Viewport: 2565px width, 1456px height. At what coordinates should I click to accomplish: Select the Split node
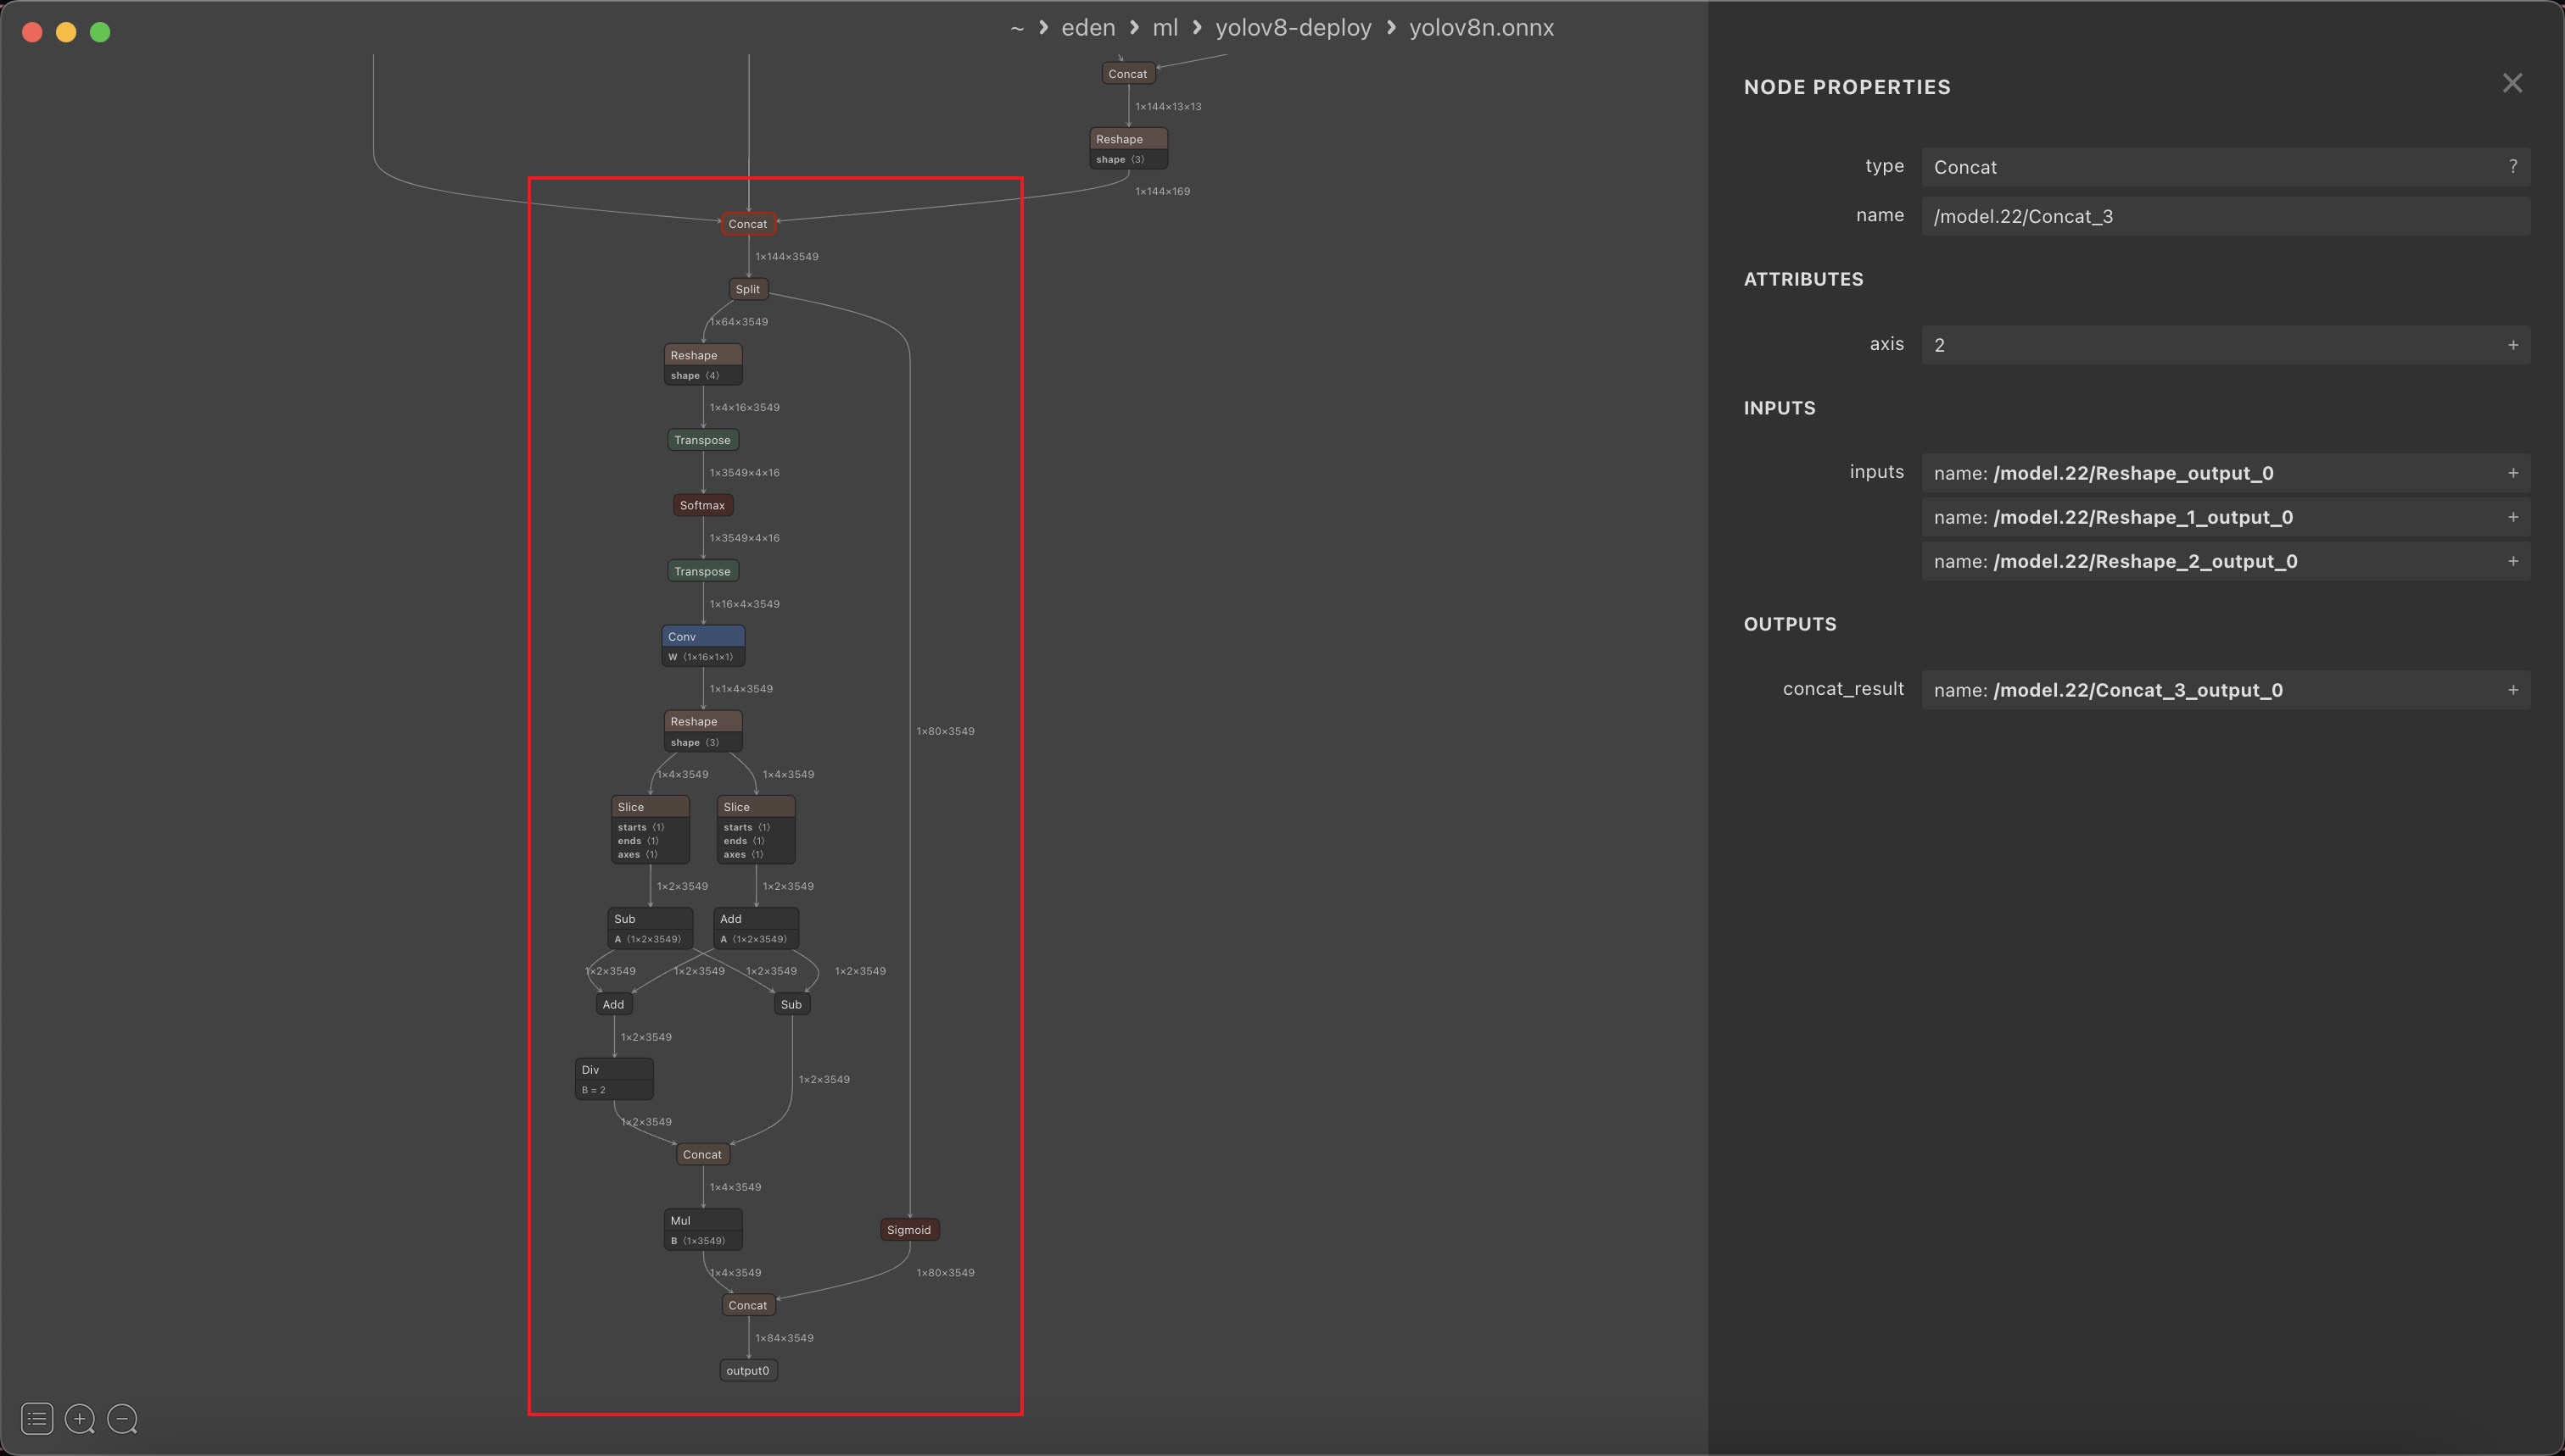[747, 289]
